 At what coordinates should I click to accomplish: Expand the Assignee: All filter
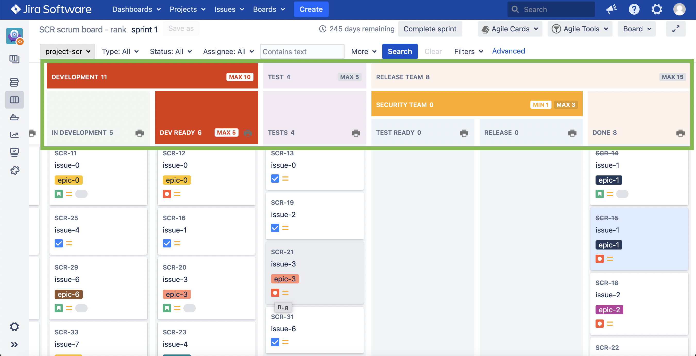point(228,51)
